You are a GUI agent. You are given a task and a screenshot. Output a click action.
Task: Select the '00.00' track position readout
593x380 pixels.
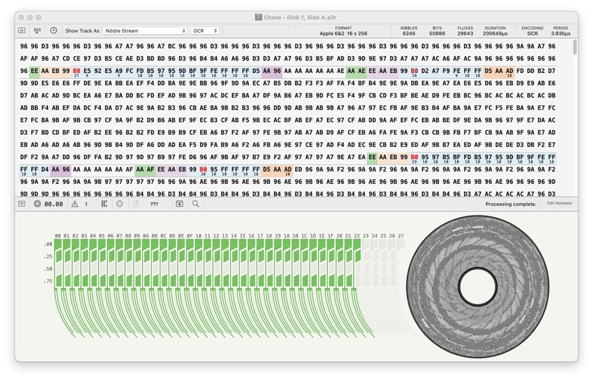point(54,204)
